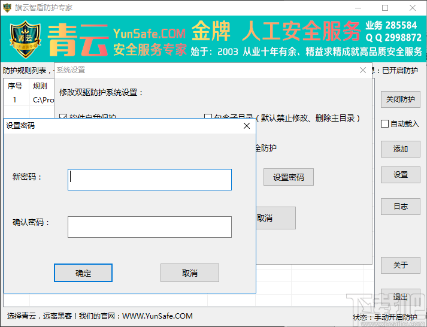Focus the 确认密码 input field
This screenshot has height=327, width=427.
coord(150,227)
